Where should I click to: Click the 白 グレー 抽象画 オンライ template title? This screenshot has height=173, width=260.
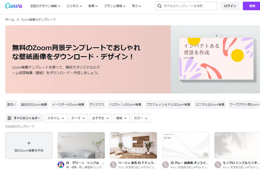click(x=189, y=163)
